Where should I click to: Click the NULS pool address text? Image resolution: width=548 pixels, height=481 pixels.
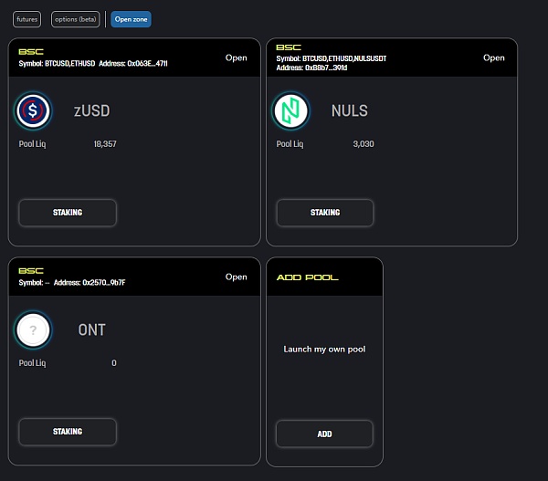pos(312,68)
